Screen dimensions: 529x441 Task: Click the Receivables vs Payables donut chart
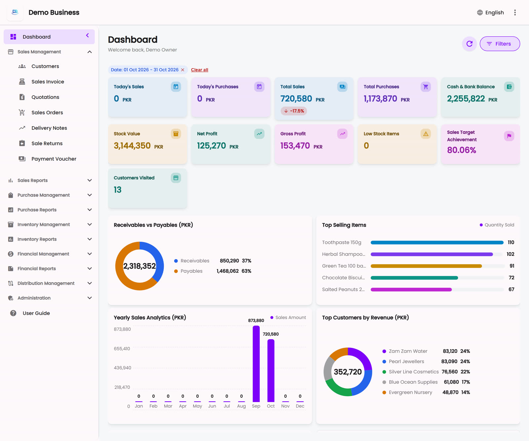click(140, 266)
